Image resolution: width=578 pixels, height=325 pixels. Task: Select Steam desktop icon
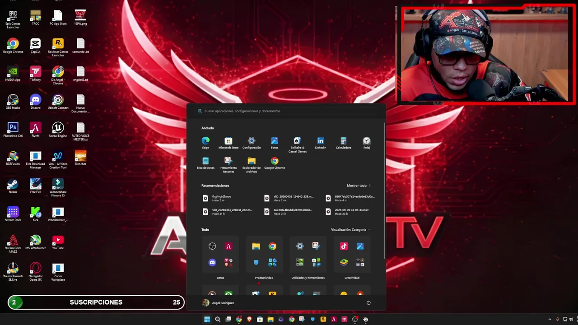point(13,186)
